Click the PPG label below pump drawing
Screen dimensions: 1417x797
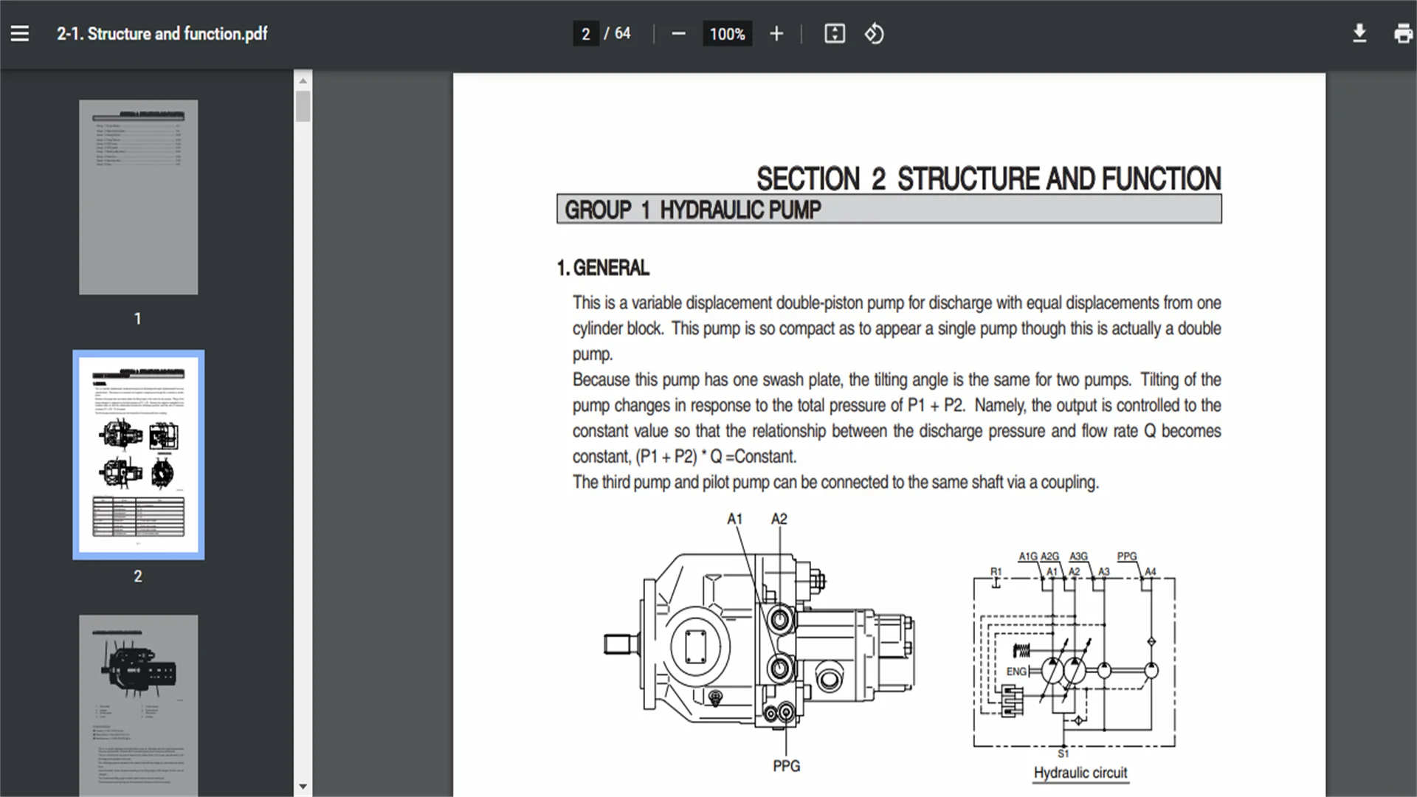[787, 766]
